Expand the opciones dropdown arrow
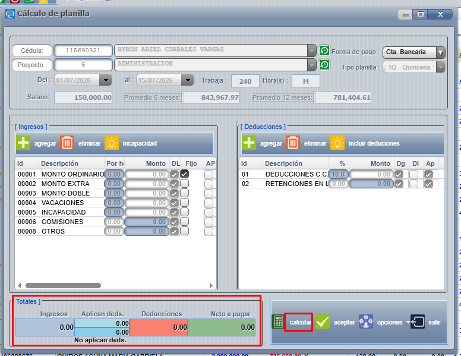The width and height of the screenshot is (461, 356). [x=408, y=323]
